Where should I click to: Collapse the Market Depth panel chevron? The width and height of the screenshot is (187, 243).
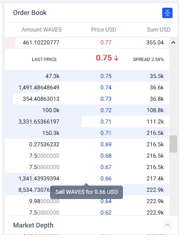click(167, 225)
